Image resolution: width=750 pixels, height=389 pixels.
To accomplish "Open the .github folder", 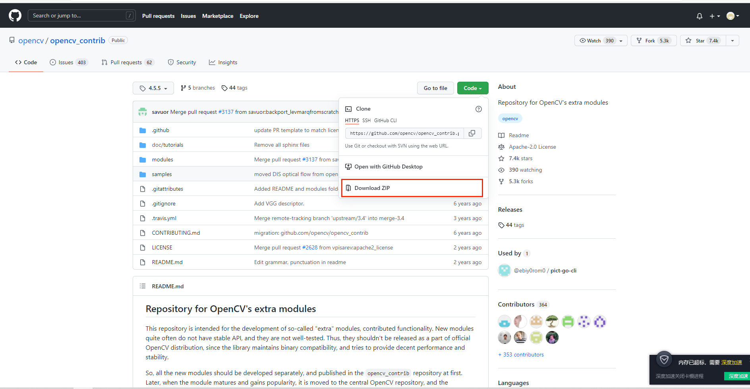I will 160,130.
